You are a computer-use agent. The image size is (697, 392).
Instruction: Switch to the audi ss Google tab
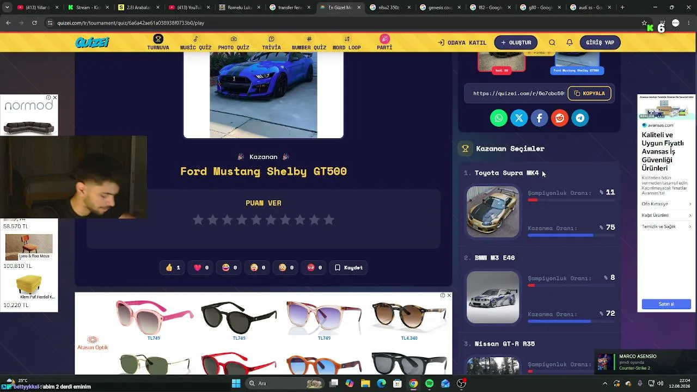coord(590,8)
